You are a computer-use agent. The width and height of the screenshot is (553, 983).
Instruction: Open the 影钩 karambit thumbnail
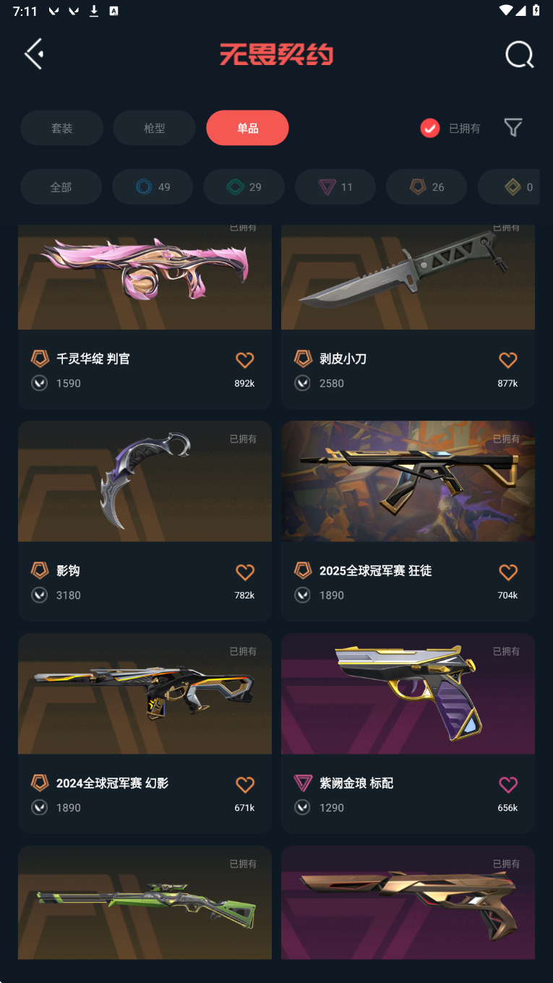click(145, 481)
